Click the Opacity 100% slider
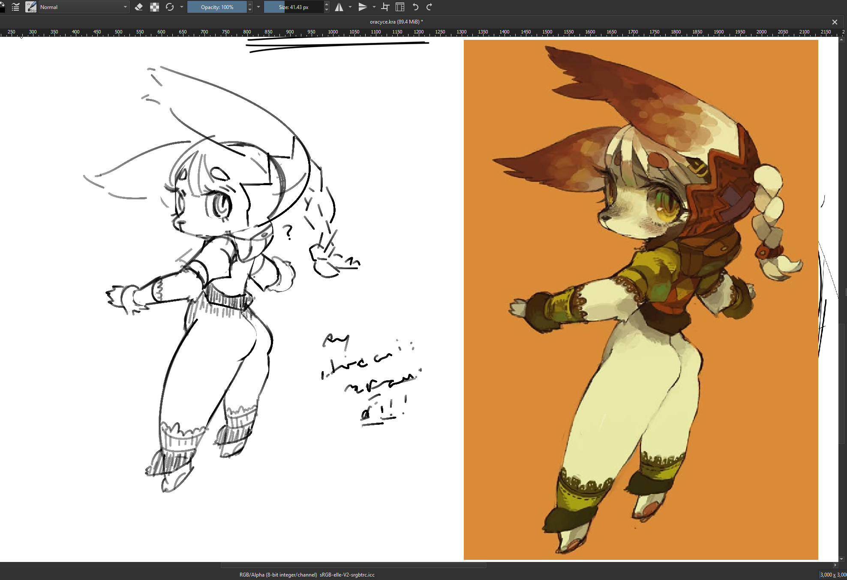The width and height of the screenshot is (847, 580). click(217, 7)
